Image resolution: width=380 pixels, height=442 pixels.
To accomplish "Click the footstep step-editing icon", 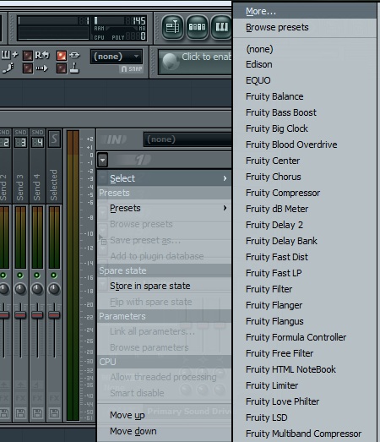I will pyautogui.click(x=8, y=68).
